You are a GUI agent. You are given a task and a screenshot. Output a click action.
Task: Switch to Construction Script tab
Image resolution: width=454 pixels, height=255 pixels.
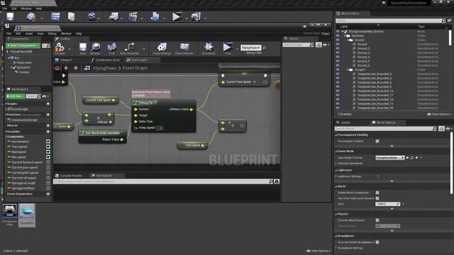(x=105, y=59)
